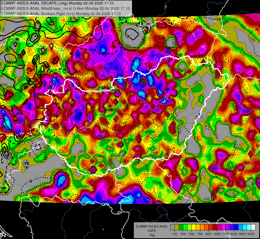260x239 pixels.
Task: Select the pink-magenta swatch right of 1250
Action: (219, 227)
